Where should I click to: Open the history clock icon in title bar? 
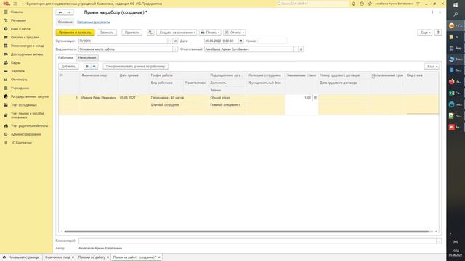coord(362,4)
